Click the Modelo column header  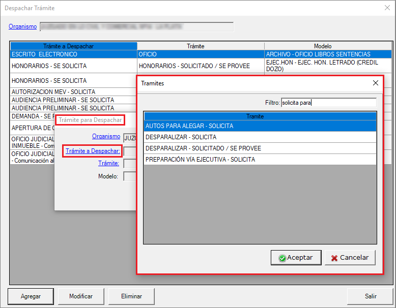click(x=322, y=46)
